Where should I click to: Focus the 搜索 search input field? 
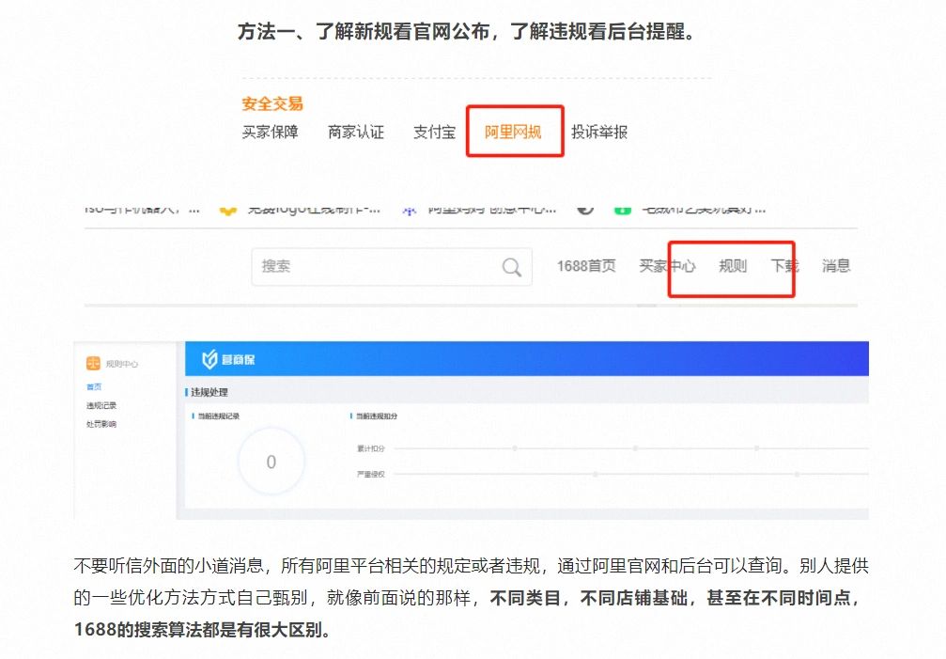[392, 266]
